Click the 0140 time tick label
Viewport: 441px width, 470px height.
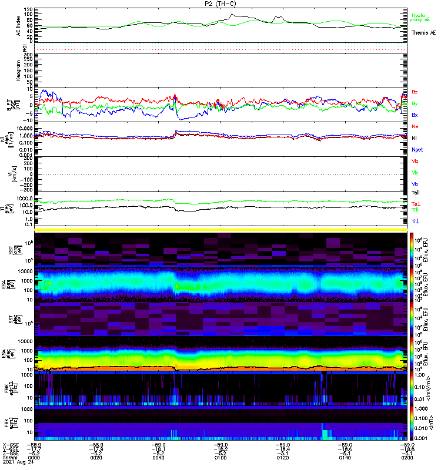tap(345, 458)
